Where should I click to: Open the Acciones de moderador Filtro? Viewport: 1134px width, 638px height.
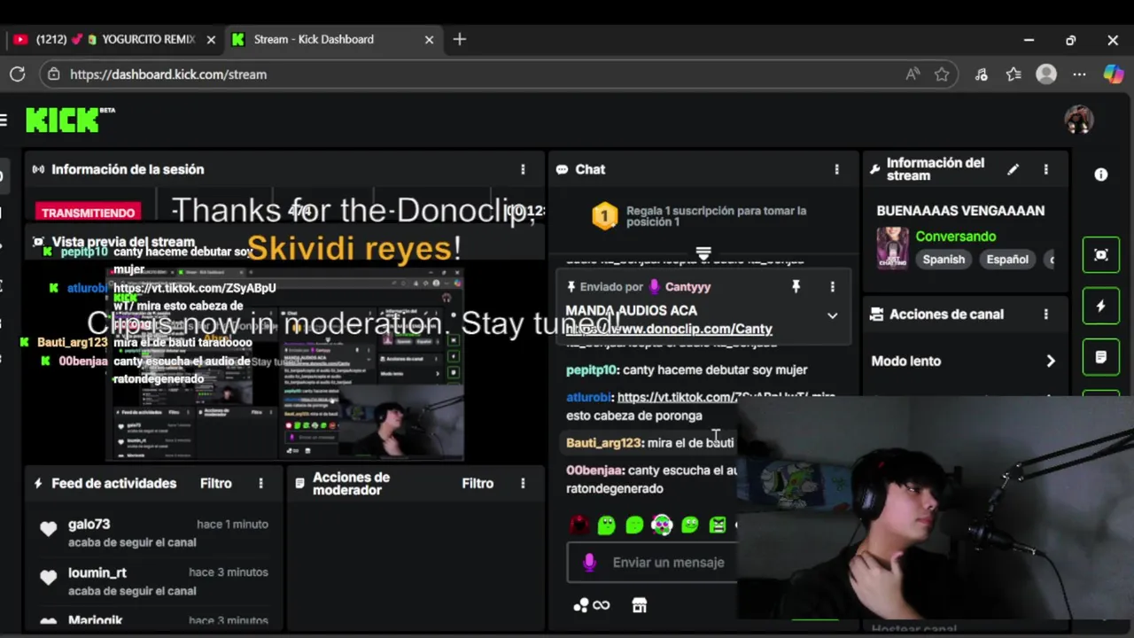pos(478,484)
